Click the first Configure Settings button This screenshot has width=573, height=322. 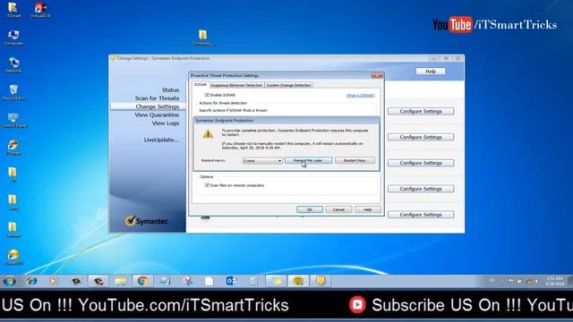pos(421,111)
